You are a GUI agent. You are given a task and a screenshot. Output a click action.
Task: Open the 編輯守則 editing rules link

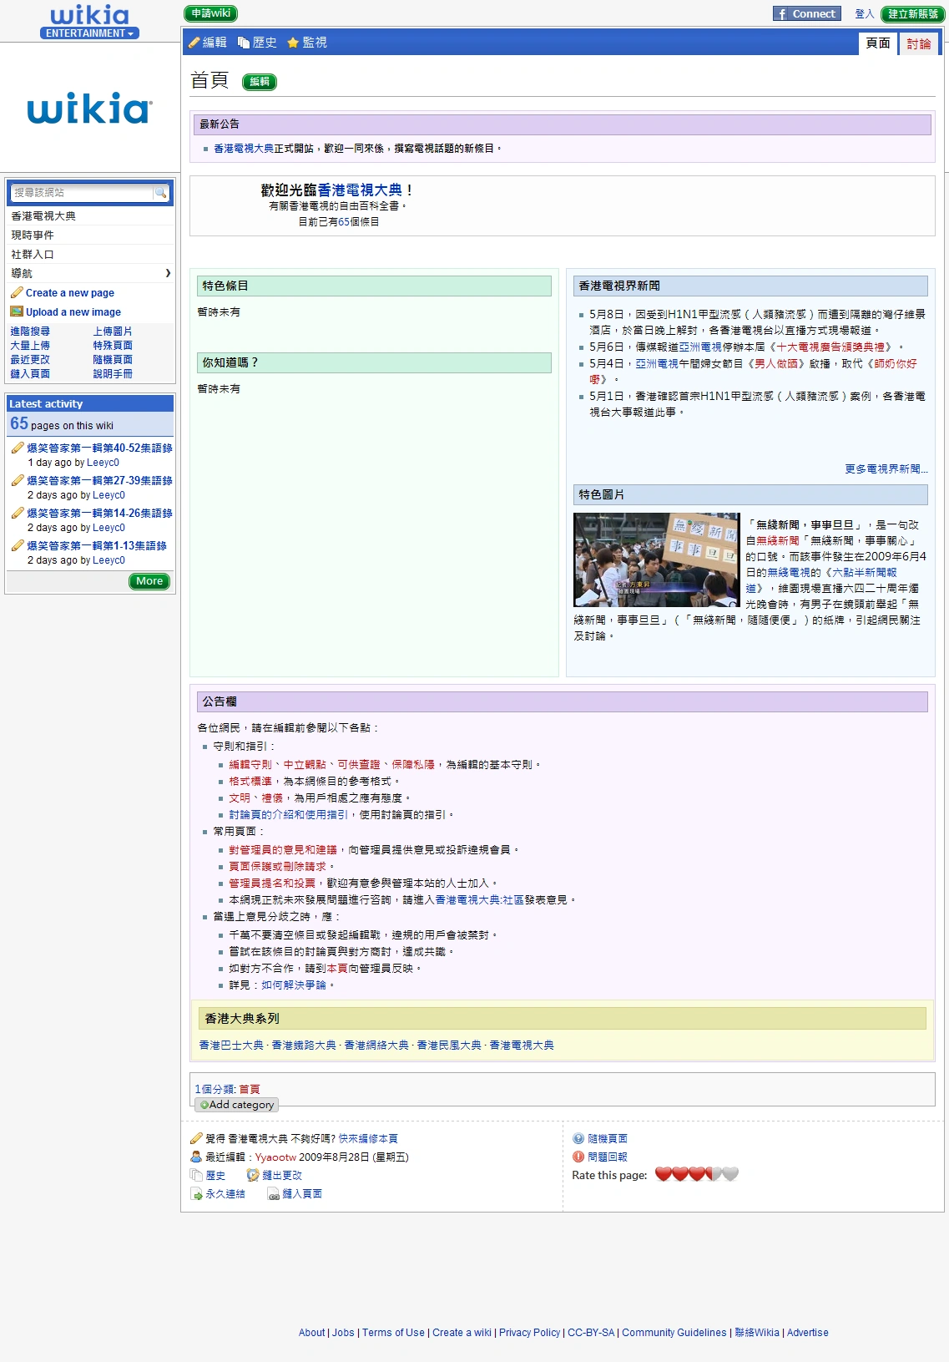[x=250, y=765]
